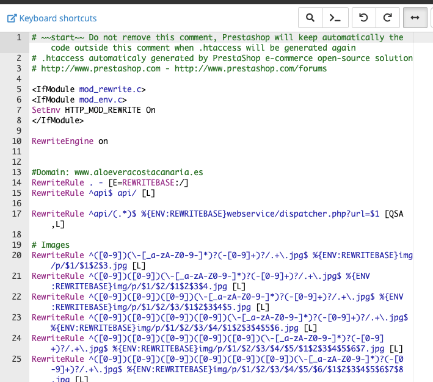Click 'http://www.prestashop.com/forums' in the comment
This screenshot has width=433, height=382.
tap(250, 68)
